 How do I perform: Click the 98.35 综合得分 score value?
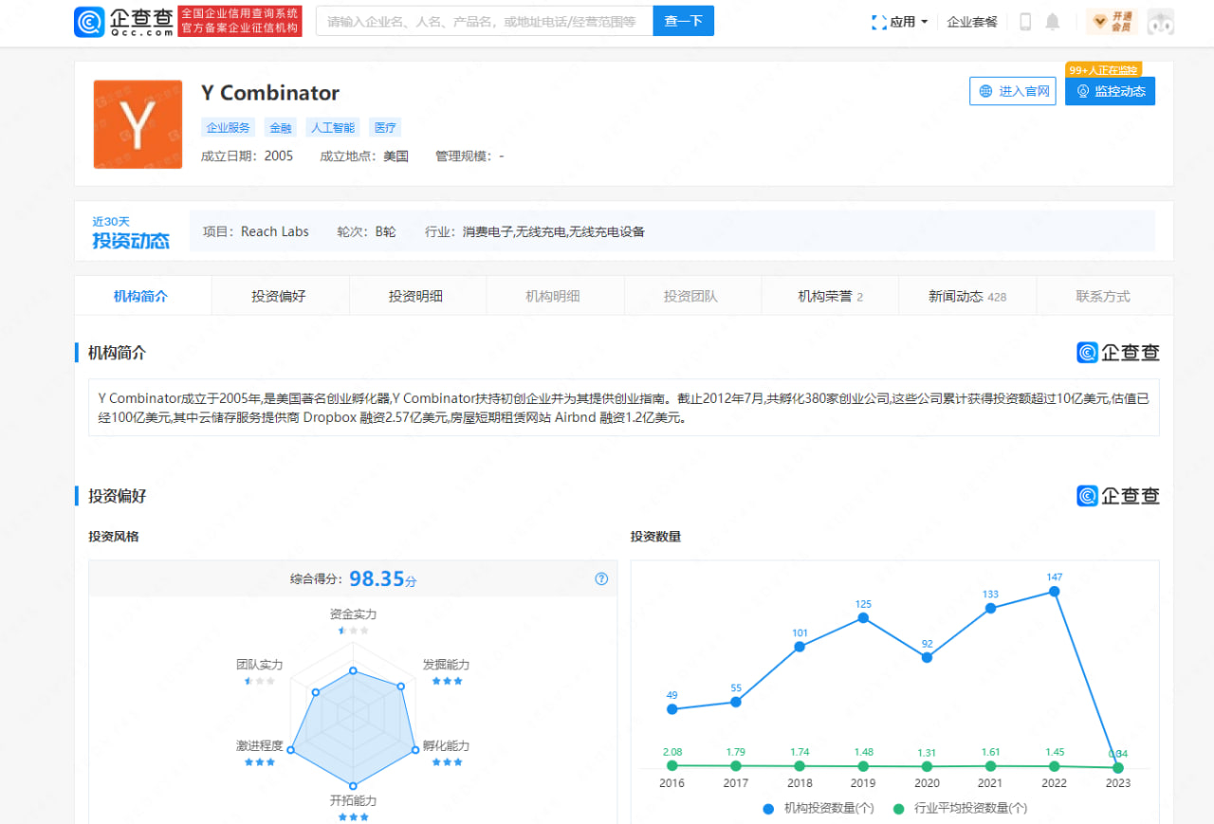tap(377, 578)
